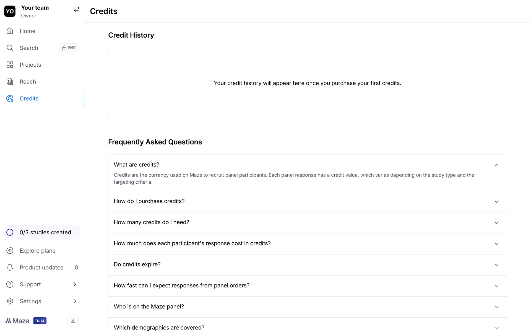Select Credits in the sidebar
Viewport: 531px width, 332px height.
(x=29, y=98)
